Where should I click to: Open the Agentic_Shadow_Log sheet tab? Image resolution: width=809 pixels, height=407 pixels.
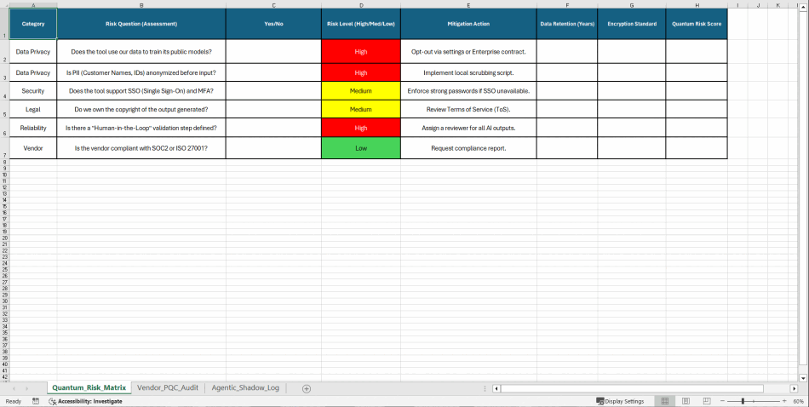point(245,387)
